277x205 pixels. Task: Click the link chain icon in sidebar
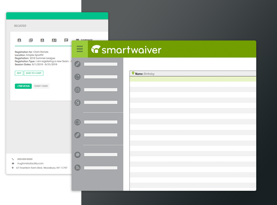tap(77, 135)
